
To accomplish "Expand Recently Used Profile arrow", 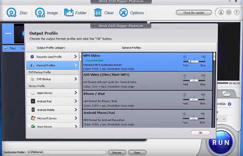I will [x=76, y=57].
